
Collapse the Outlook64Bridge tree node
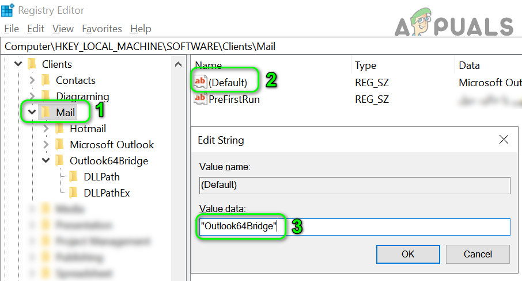click(46, 161)
